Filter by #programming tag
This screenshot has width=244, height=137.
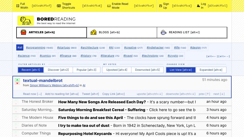coord(39,47)
